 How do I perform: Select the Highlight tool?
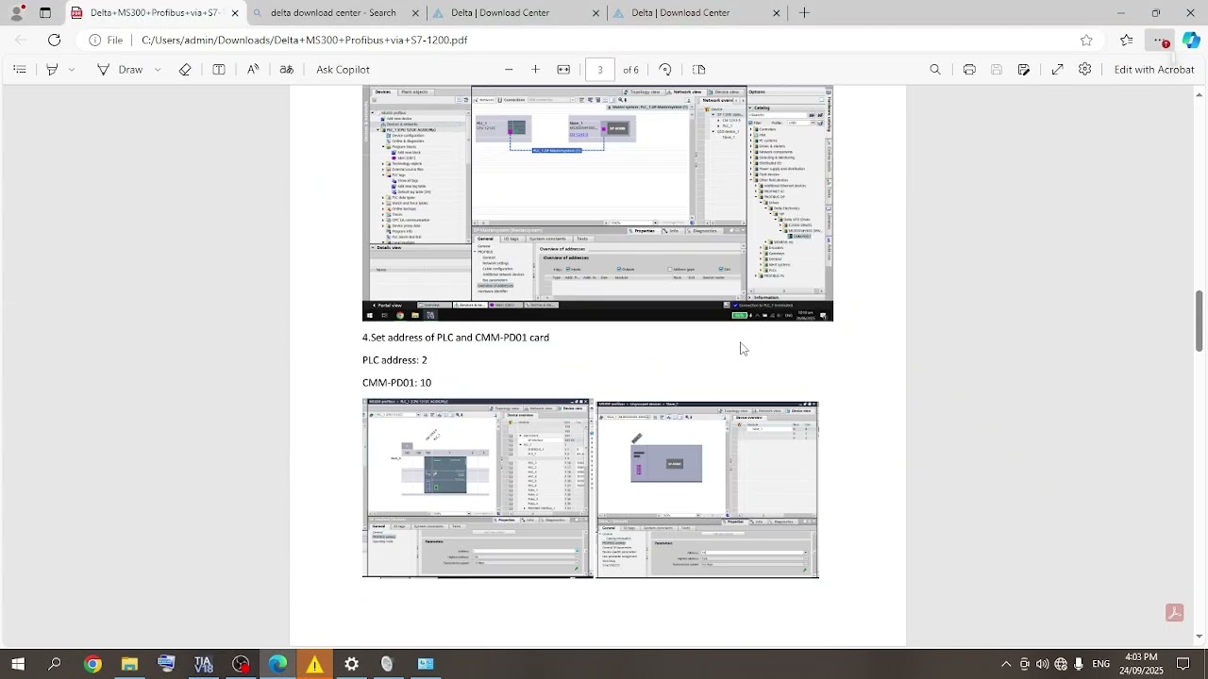[52, 69]
